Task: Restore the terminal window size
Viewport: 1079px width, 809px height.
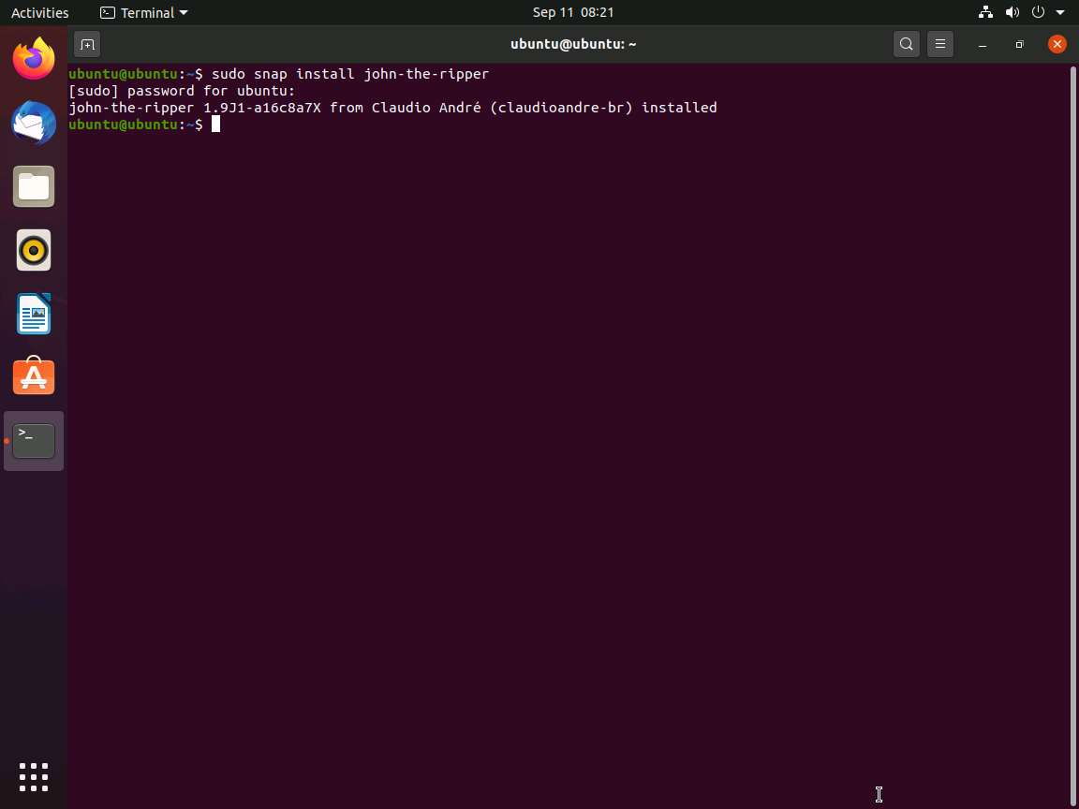Action: tap(1020, 45)
